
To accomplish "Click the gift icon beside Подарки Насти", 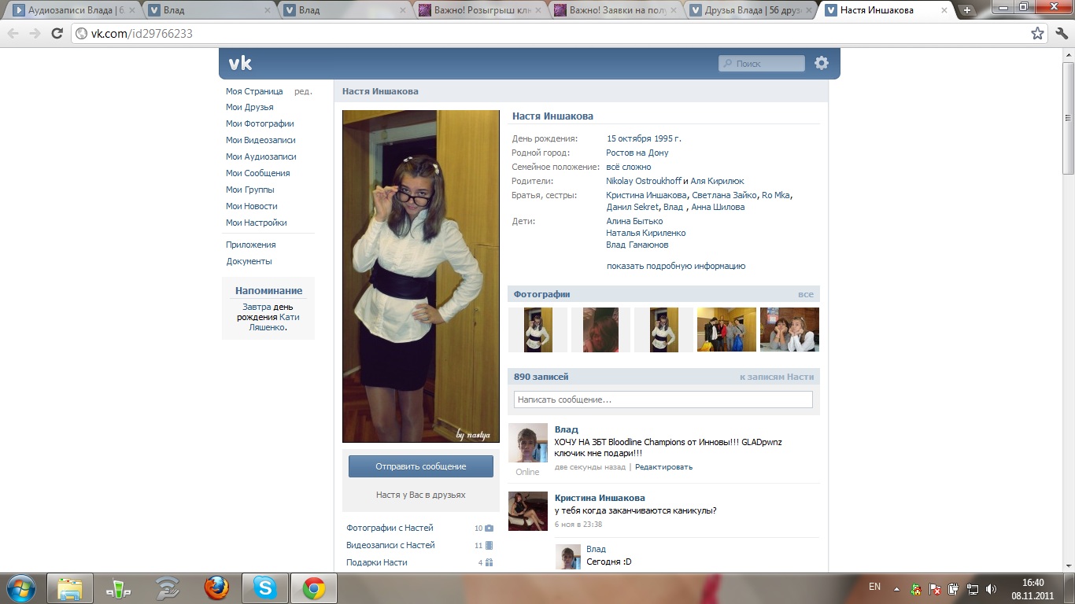I will coord(489,563).
